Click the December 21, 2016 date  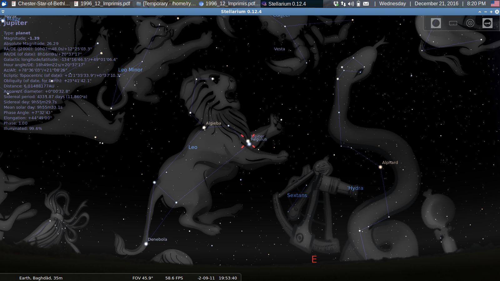tap(436, 4)
